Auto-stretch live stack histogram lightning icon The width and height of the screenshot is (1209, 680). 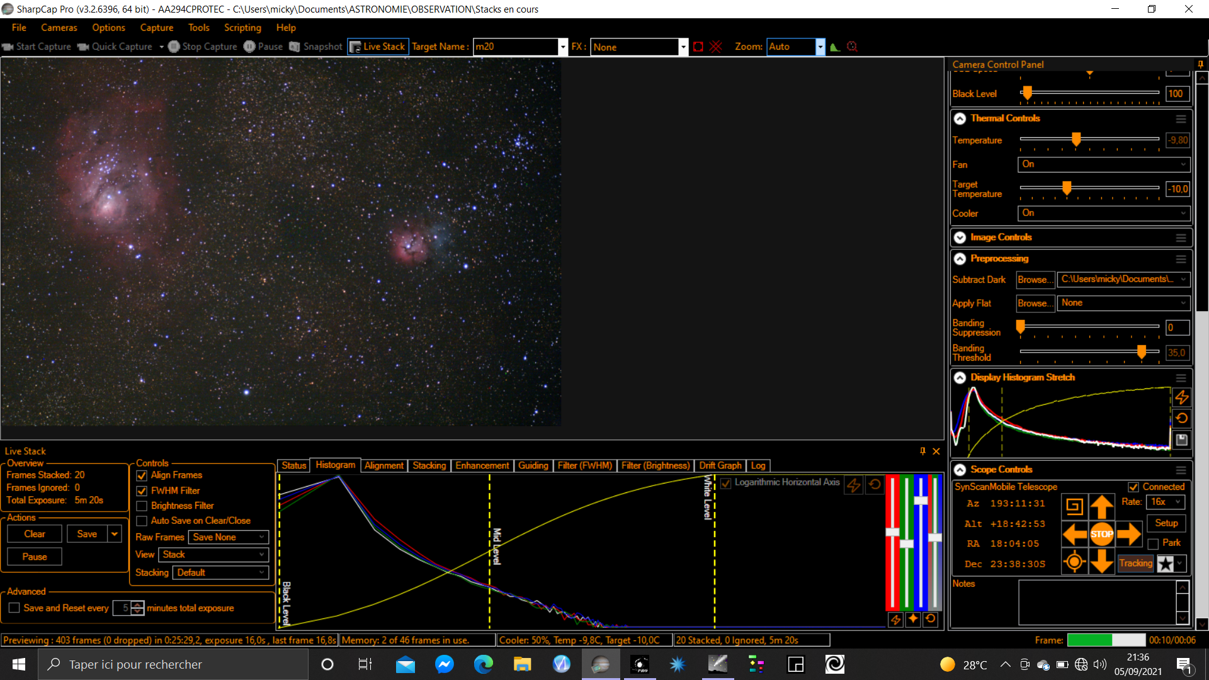point(854,485)
